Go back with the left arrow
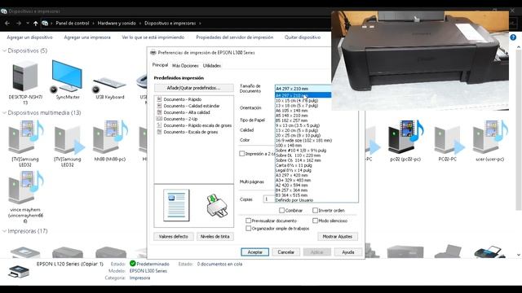Viewport: 522px width, 293px height. coord(7,24)
